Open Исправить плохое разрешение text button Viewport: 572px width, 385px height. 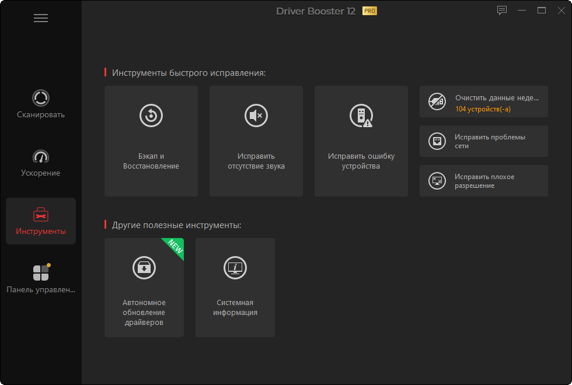[x=484, y=181]
